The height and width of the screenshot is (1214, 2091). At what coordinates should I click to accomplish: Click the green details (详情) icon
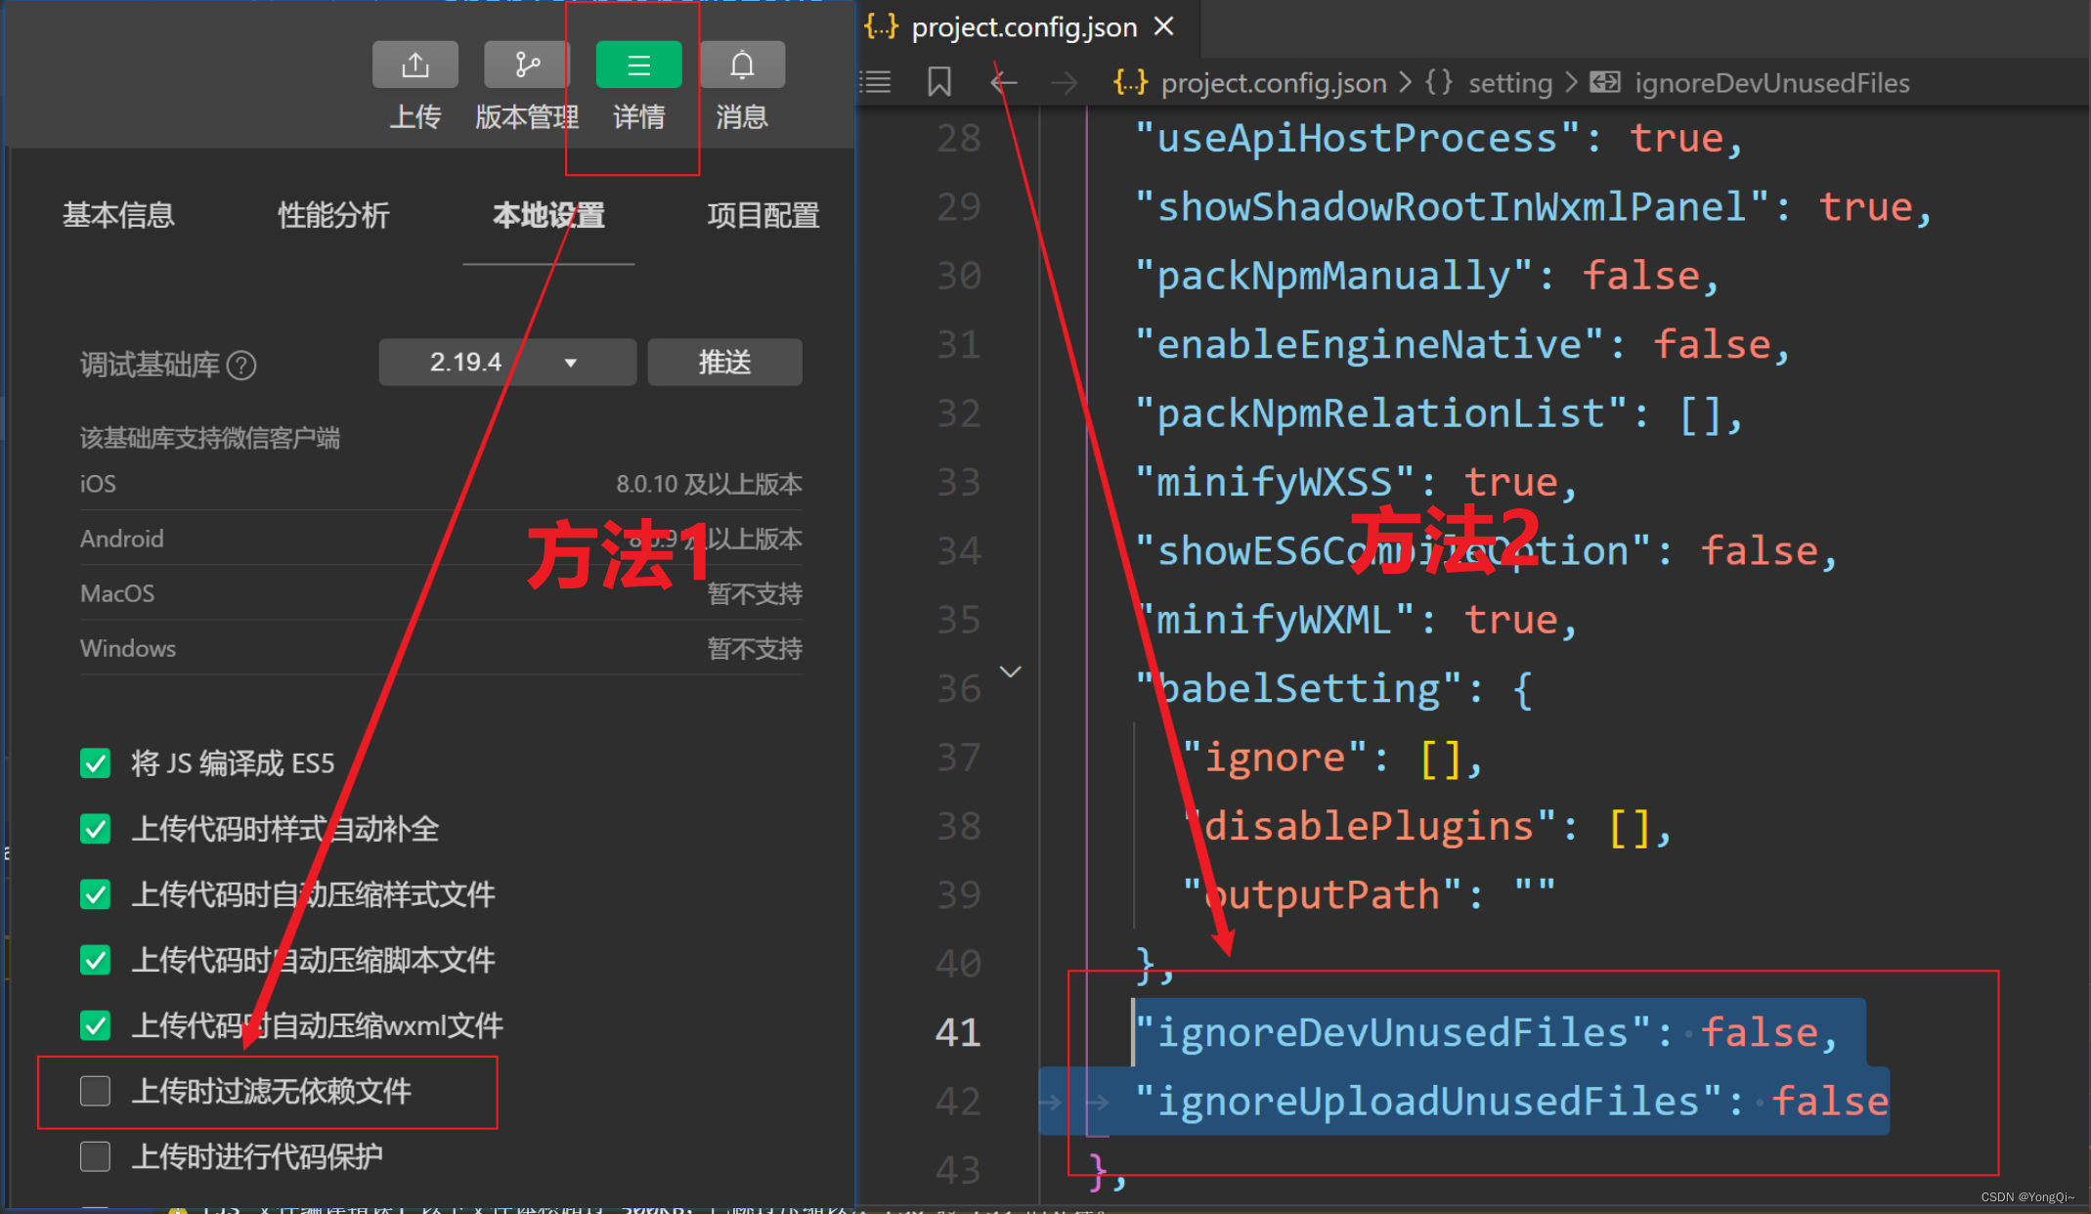tap(638, 65)
